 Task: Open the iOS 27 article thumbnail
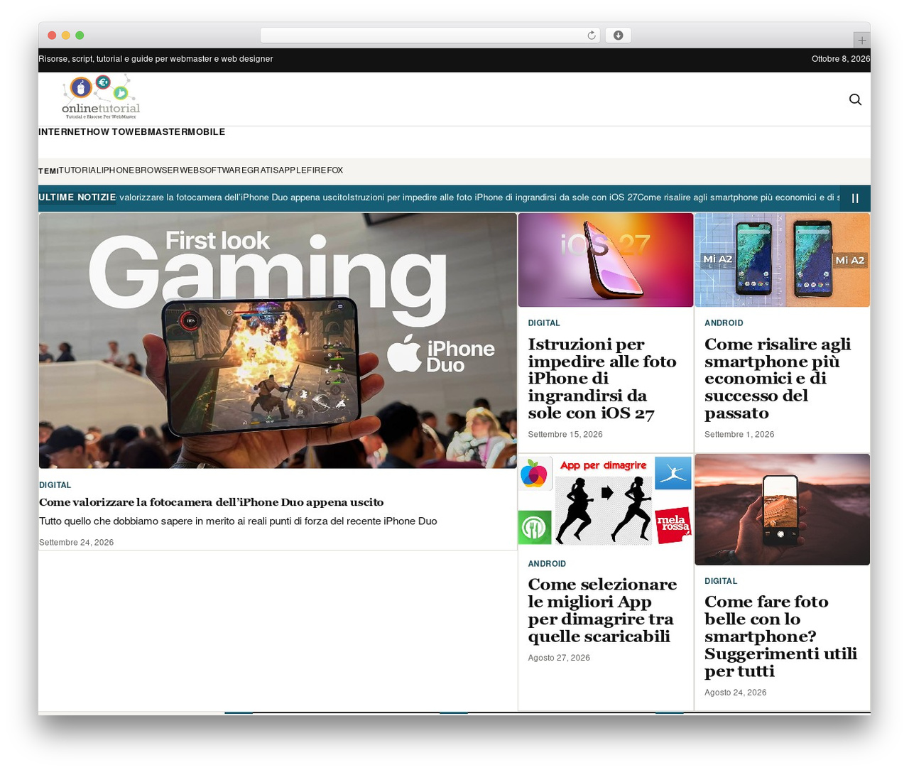pos(606,260)
